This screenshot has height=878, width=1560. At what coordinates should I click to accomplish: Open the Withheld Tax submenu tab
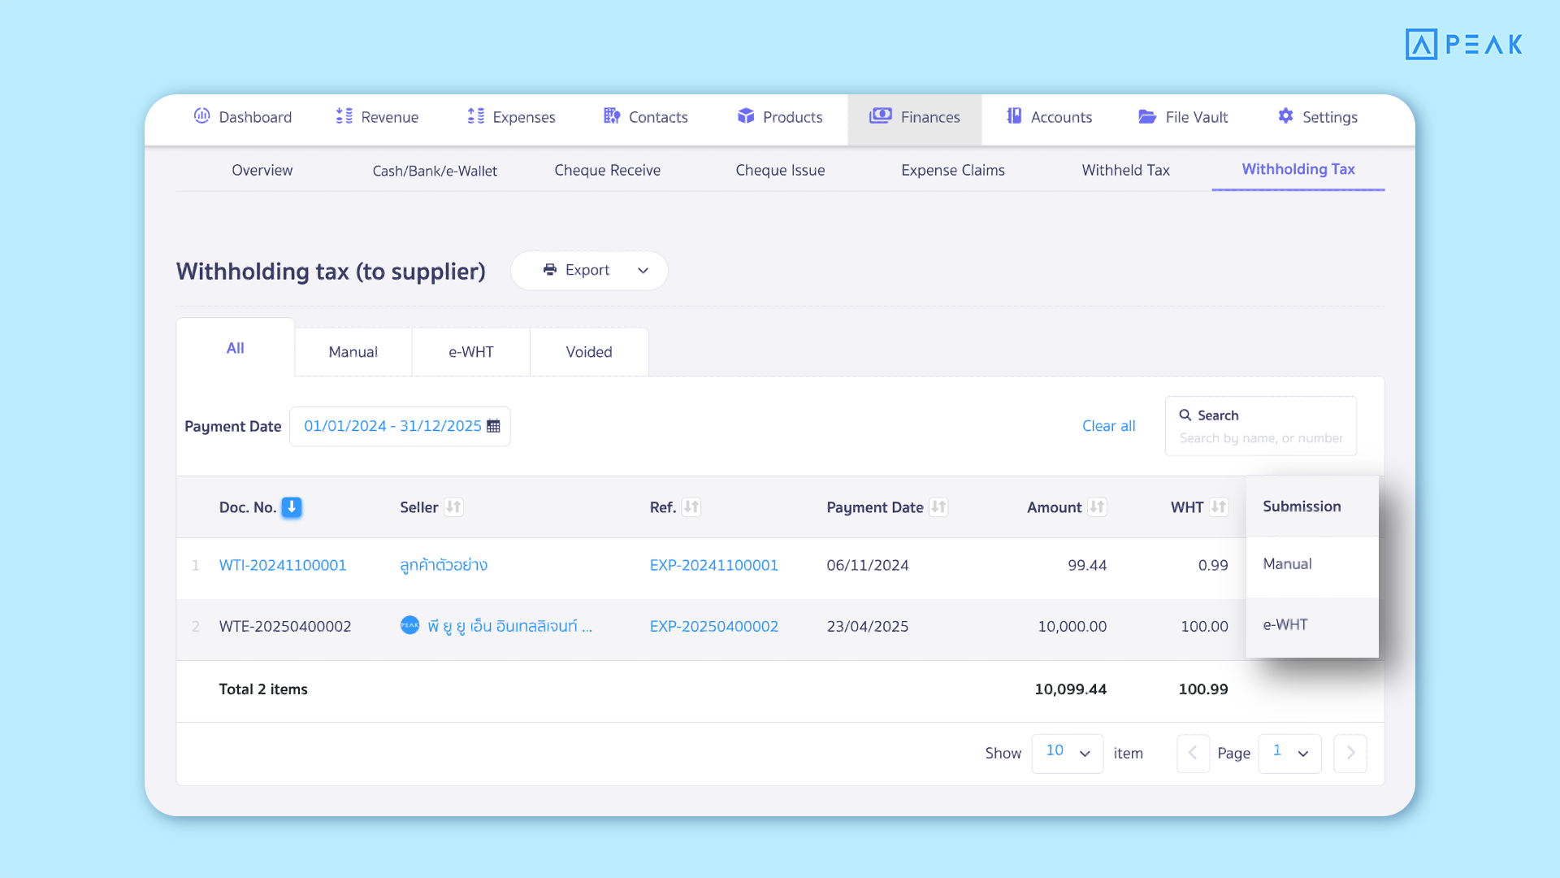click(x=1125, y=170)
